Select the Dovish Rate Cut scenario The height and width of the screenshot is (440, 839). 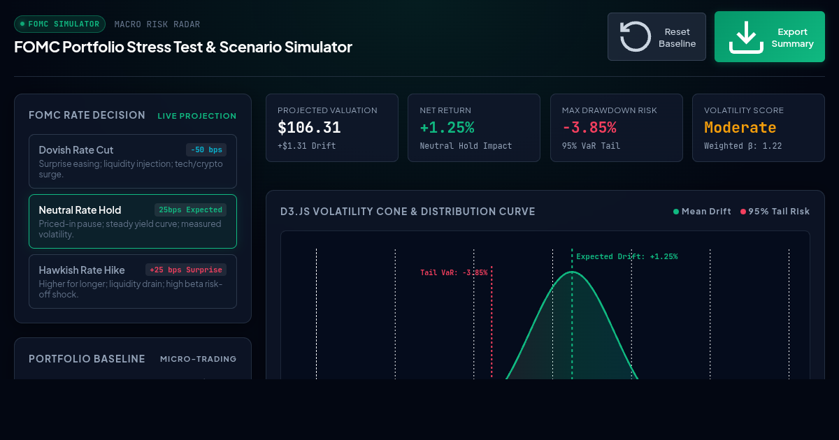pos(133,161)
